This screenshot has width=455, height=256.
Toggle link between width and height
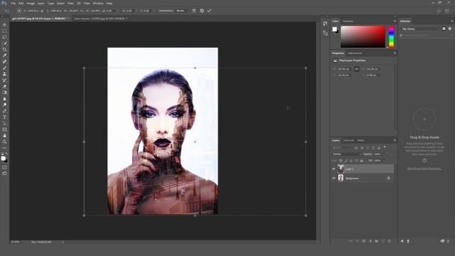356,69
